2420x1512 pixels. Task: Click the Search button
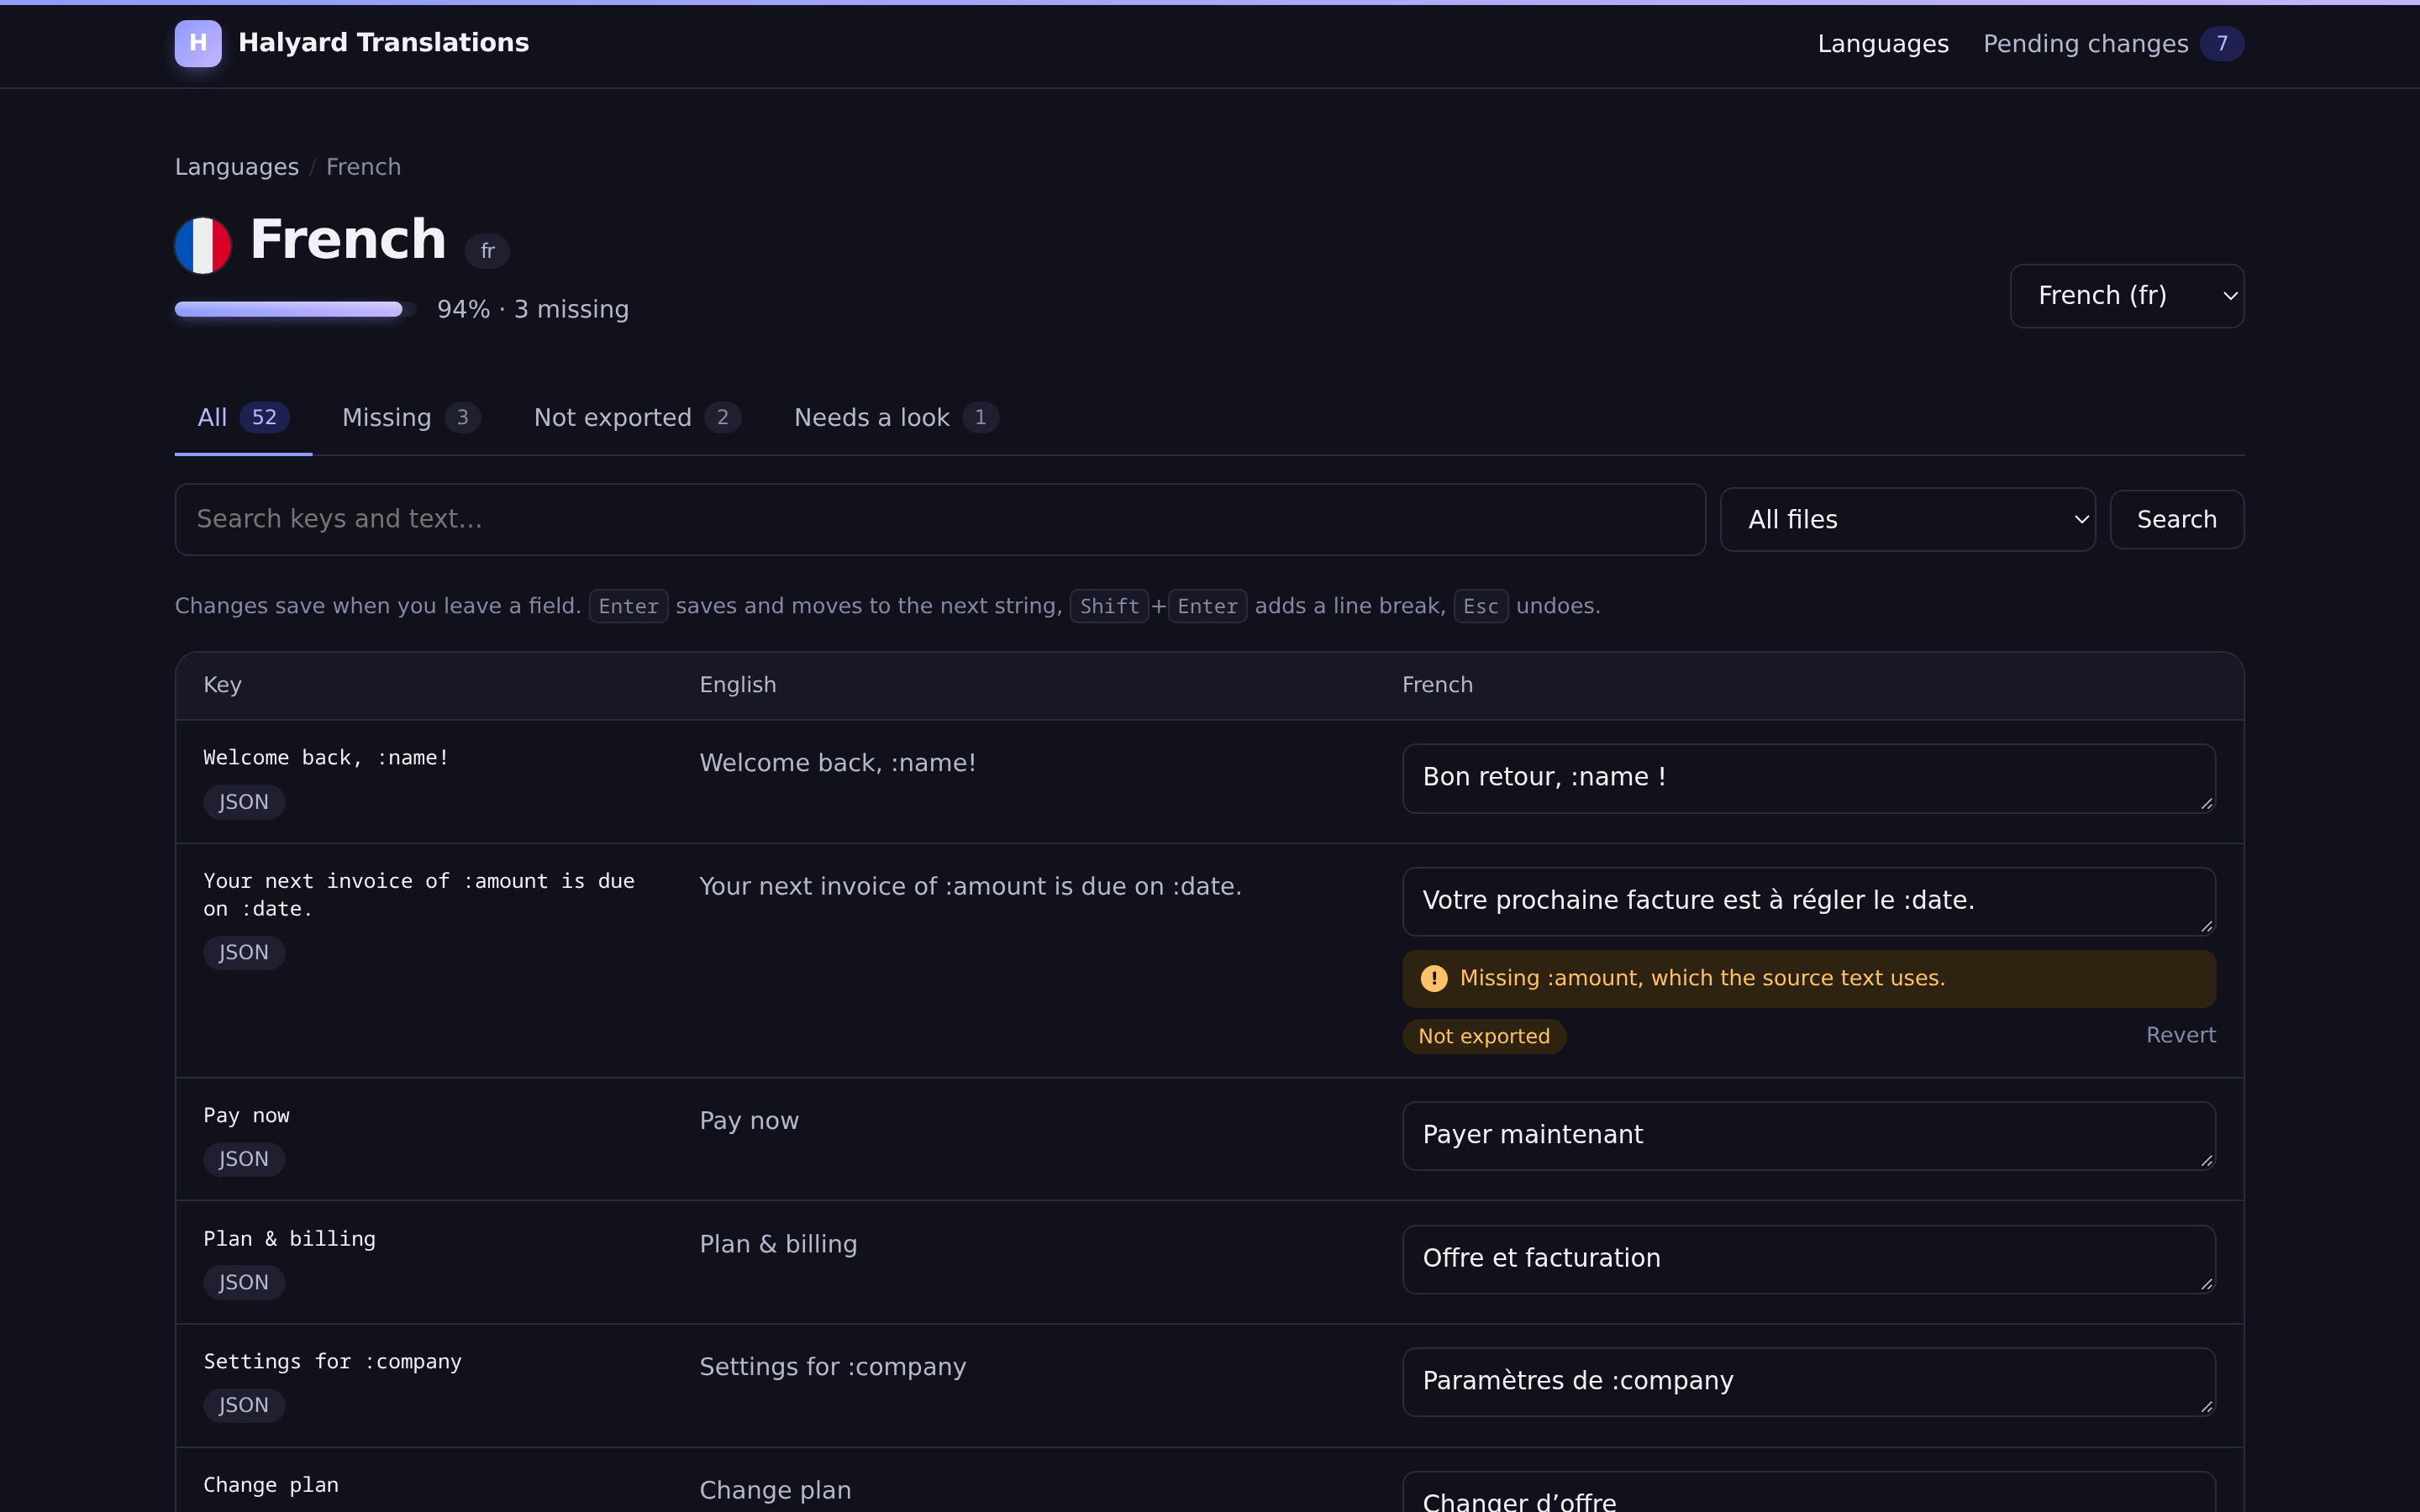2177,519
